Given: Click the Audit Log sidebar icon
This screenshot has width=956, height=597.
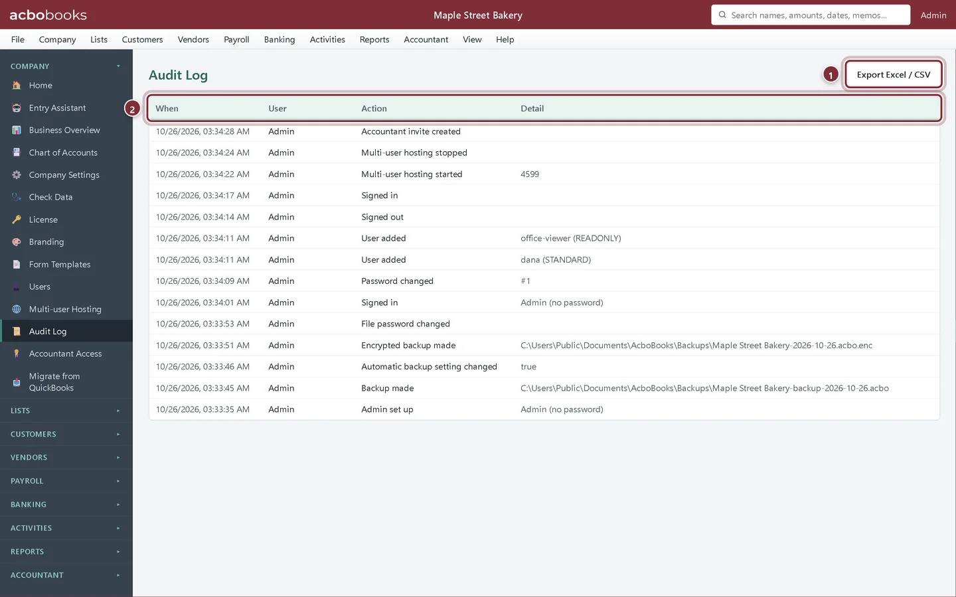Looking at the screenshot, I should tap(17, 332).
